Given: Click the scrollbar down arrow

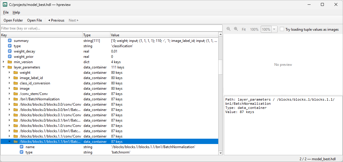Looking at the screenshot, I should [221, 153].
